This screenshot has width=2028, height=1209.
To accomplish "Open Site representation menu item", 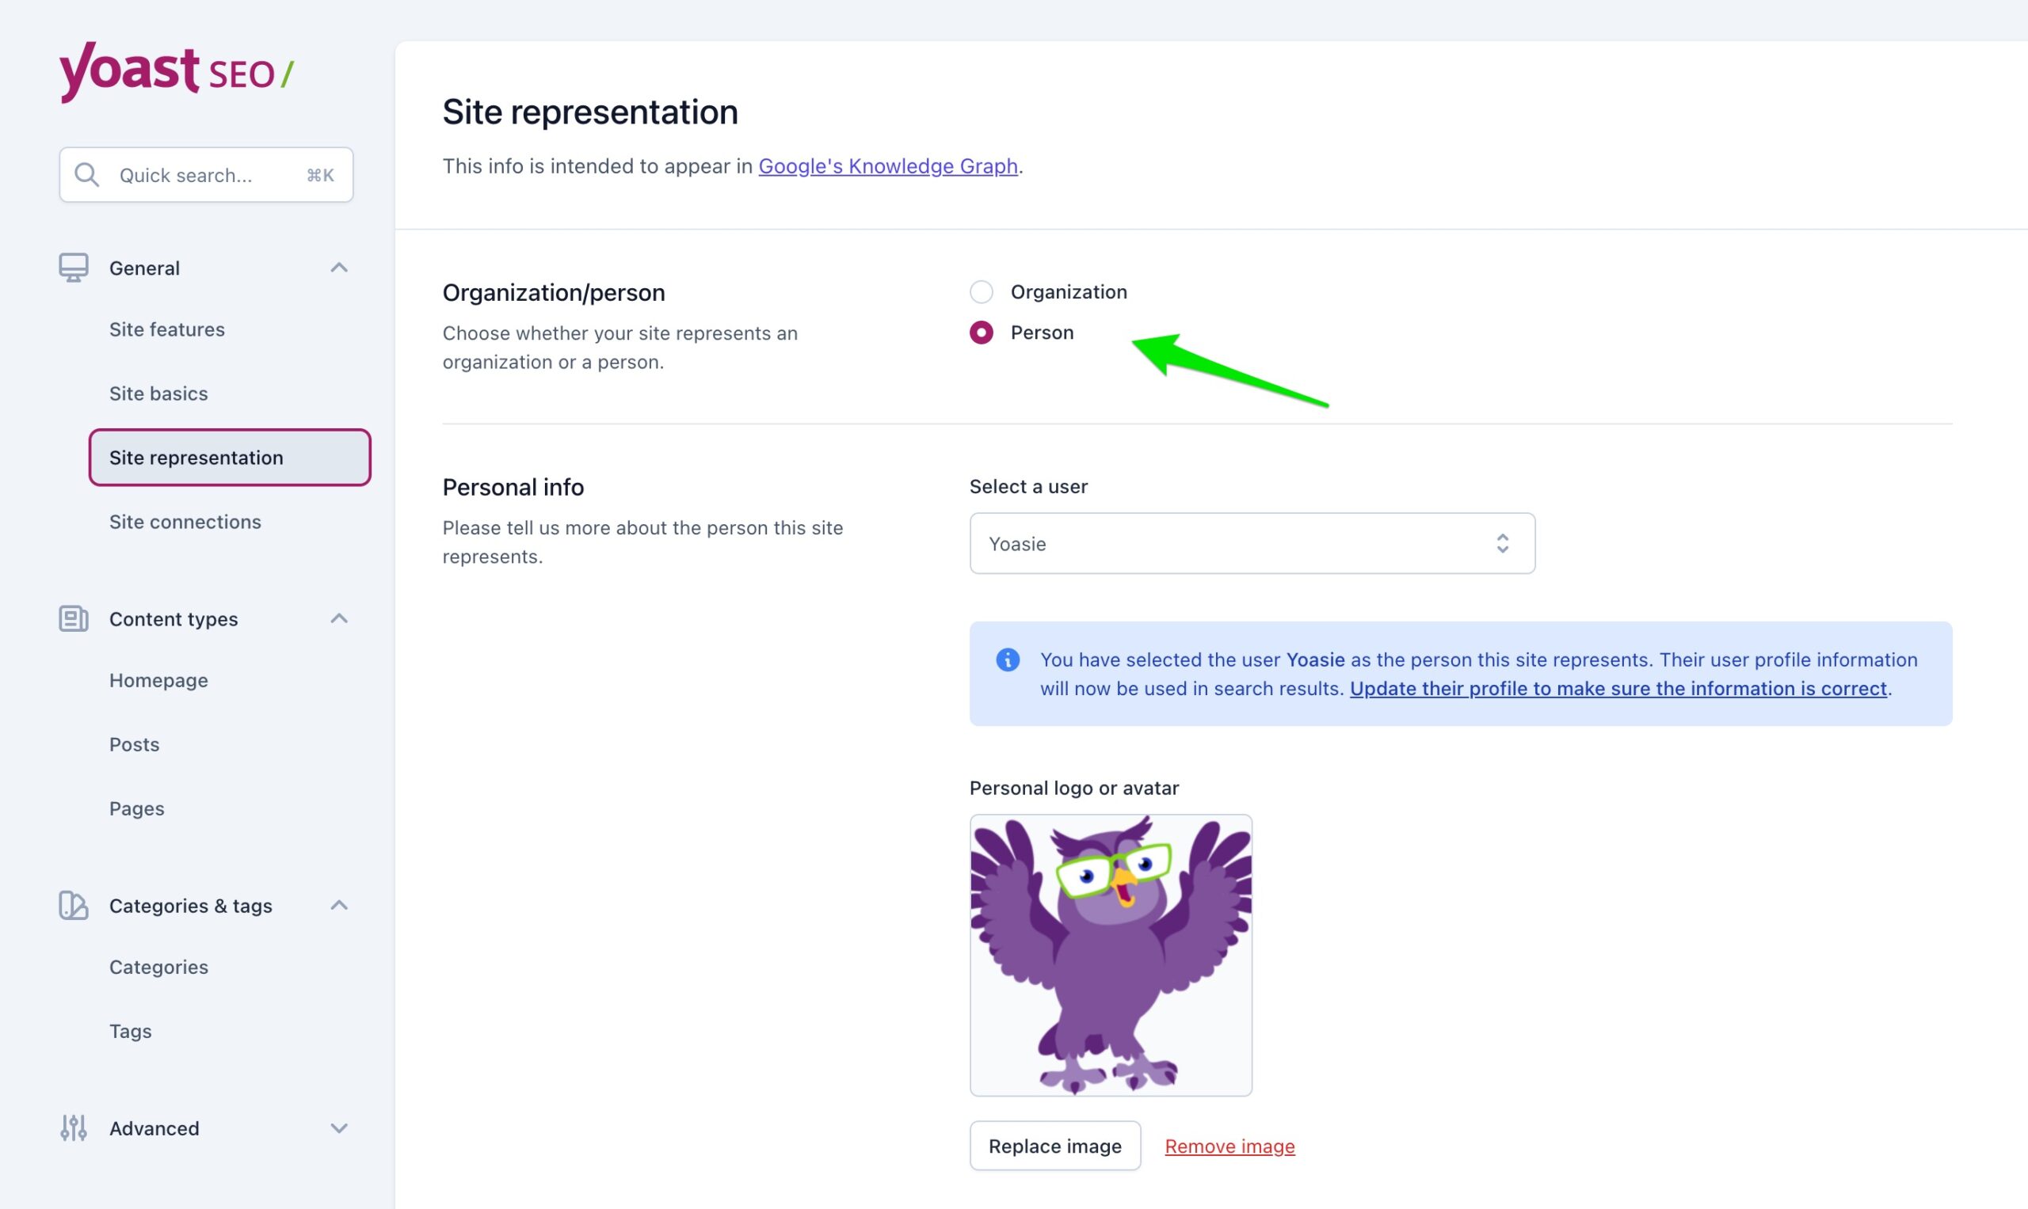I will tap(230, 458).
